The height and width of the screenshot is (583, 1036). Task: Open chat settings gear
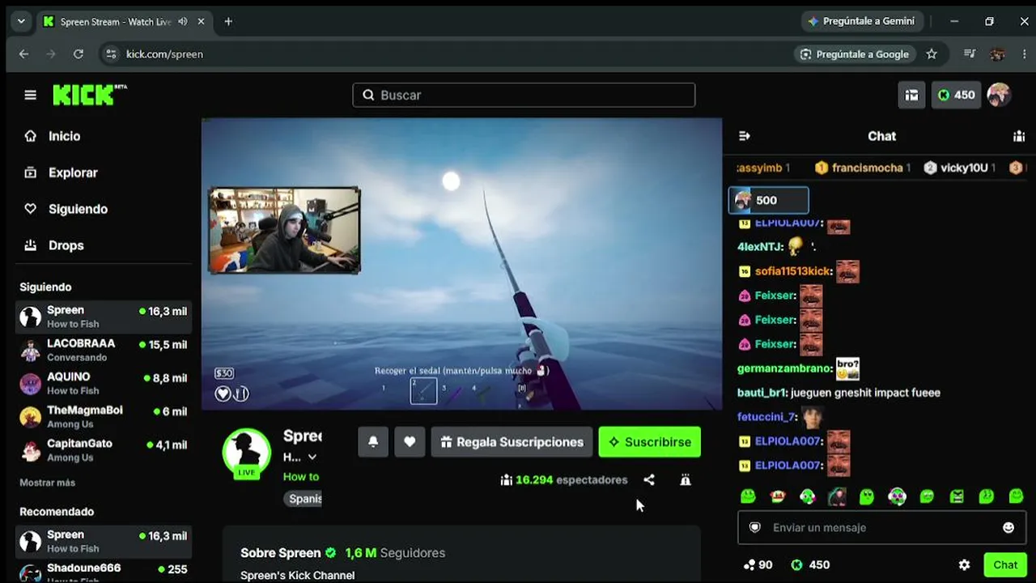tap(964, 565)
